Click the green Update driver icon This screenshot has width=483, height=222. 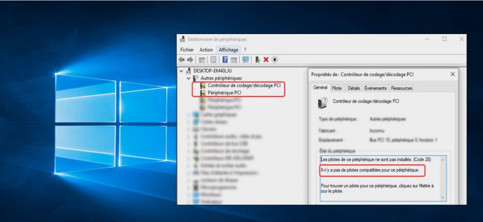(258, 60)
